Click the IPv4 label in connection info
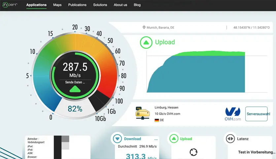The image size is (276, 159). 30,147
